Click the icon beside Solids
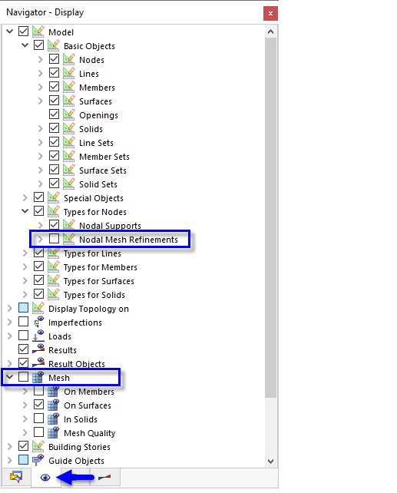The height and width of the screenshot is (493, 397). click(x=69, y=128)
